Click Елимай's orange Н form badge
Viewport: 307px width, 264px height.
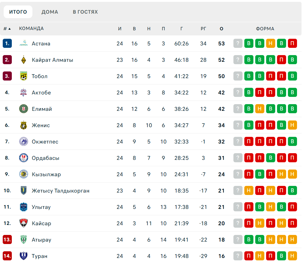[260, 109]
